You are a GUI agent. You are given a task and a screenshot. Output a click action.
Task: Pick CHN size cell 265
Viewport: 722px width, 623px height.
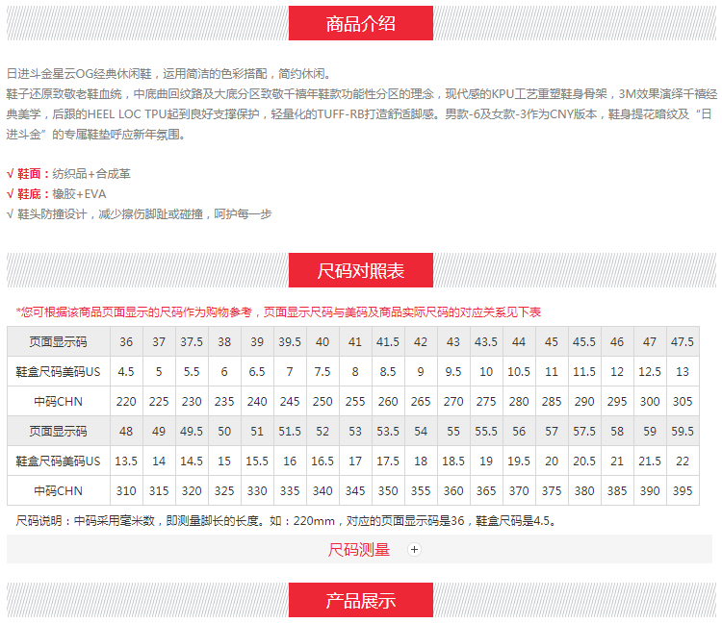click(x=421, y=401)
